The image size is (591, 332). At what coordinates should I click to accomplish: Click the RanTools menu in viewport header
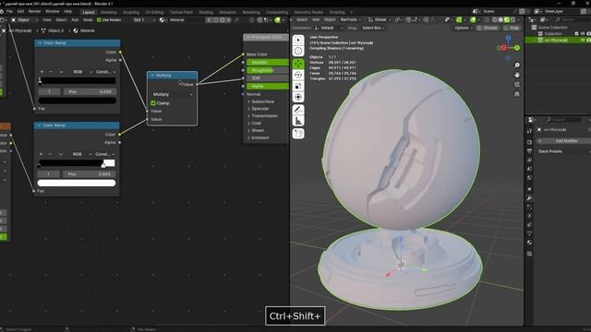(351, 19)
